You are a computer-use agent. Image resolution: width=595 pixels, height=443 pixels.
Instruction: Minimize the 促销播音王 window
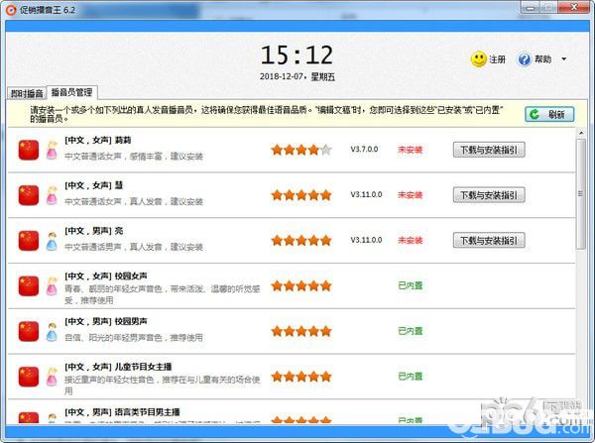(532, 7)
